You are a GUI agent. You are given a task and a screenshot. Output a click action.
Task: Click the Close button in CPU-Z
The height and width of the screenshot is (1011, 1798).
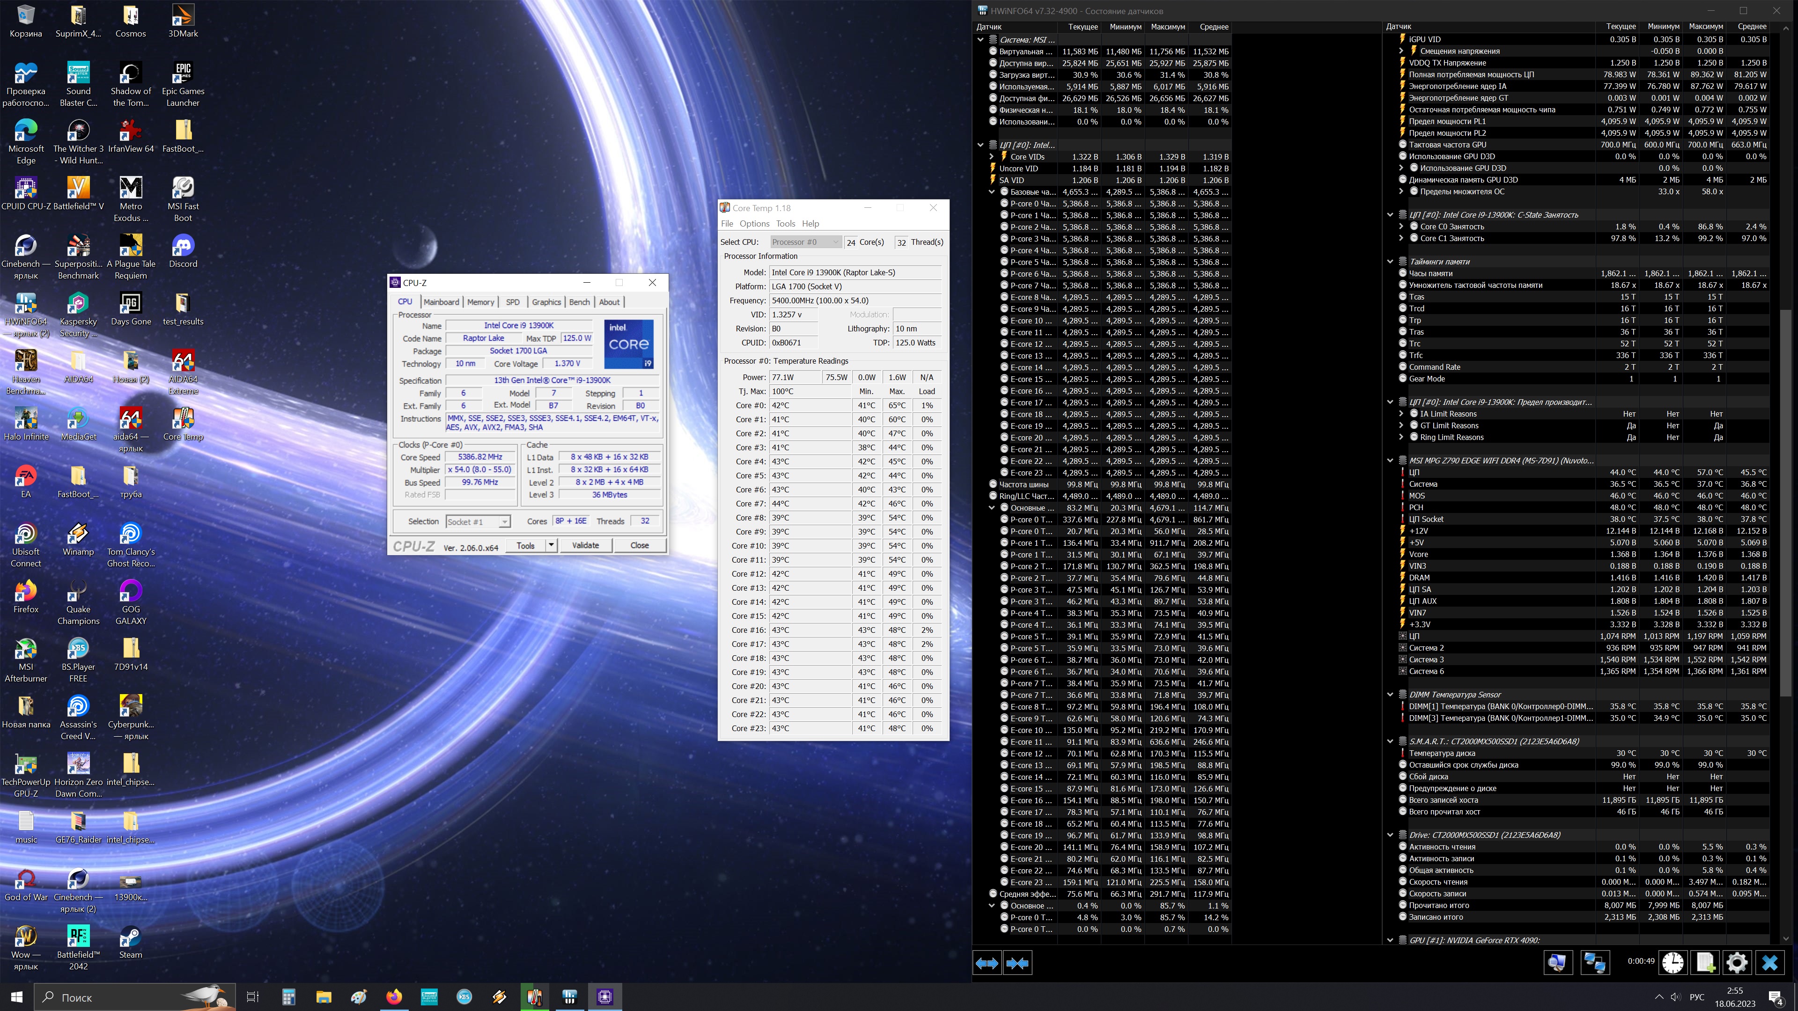639,545
